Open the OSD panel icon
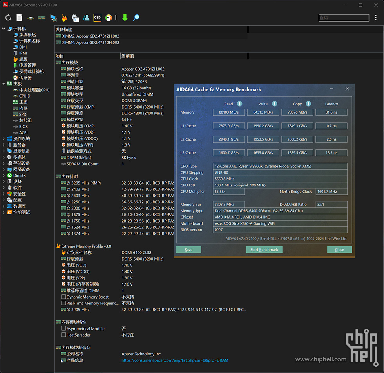Viewport: 384px width, 373px height. 97,18
